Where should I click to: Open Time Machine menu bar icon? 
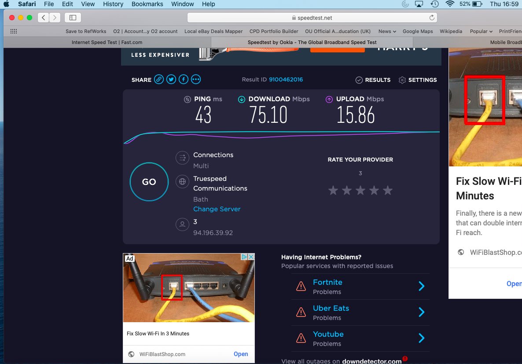point(434,4)
